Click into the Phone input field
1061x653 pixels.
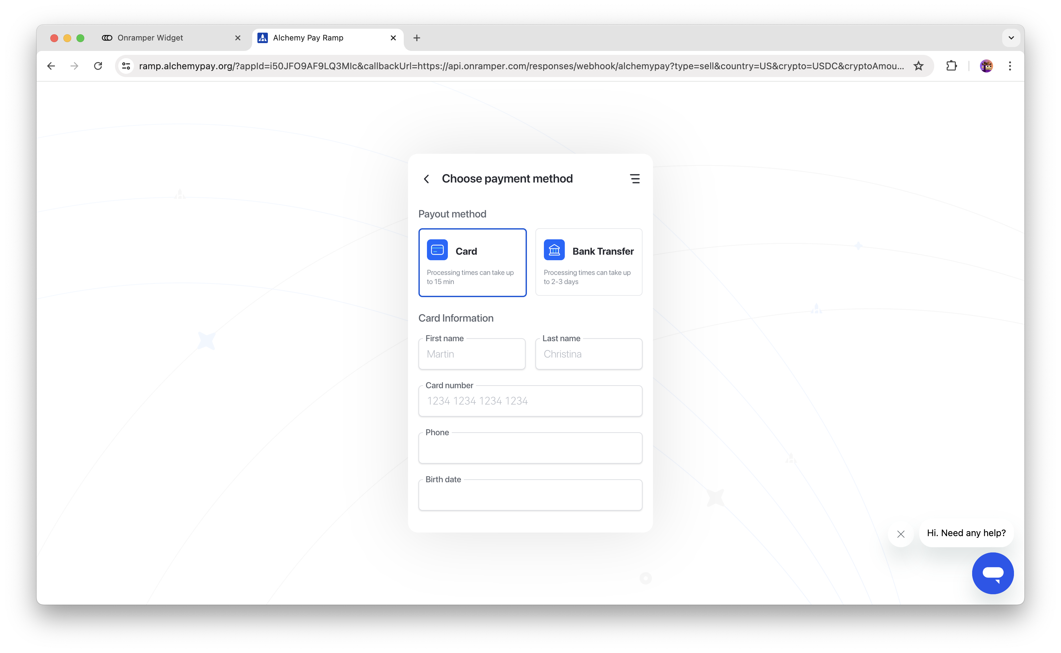click(x=530, y=448)
